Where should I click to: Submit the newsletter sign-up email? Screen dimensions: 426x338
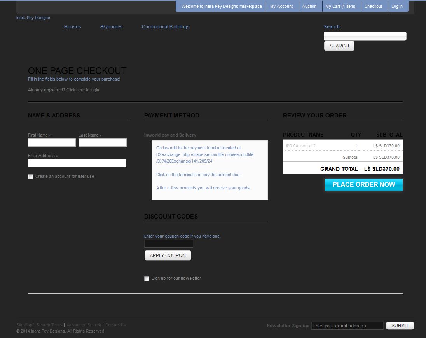400,326
